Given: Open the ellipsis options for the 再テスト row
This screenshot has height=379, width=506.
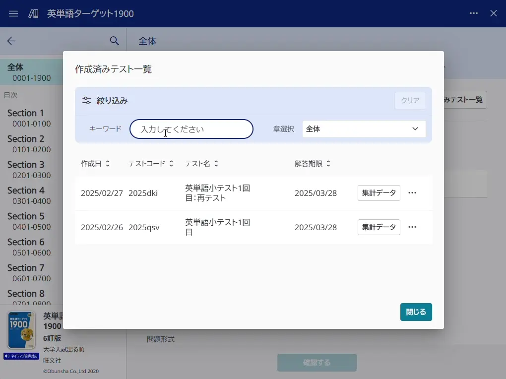Looking at the screenshot, I should pyautogui.click(x=412, y=193).
